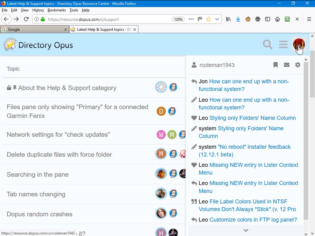Open bookmarks in the user panel
Image resolution: width=315 pixels, height=236 pixels.
tap(275, 65)
